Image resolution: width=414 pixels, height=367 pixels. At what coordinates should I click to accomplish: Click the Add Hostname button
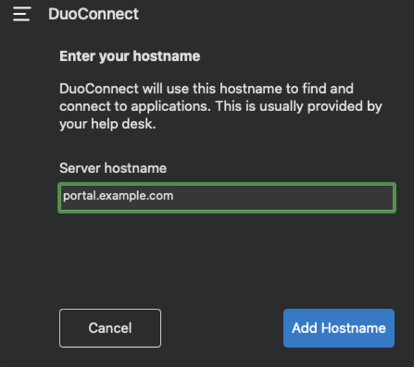[x=339, y=328]
